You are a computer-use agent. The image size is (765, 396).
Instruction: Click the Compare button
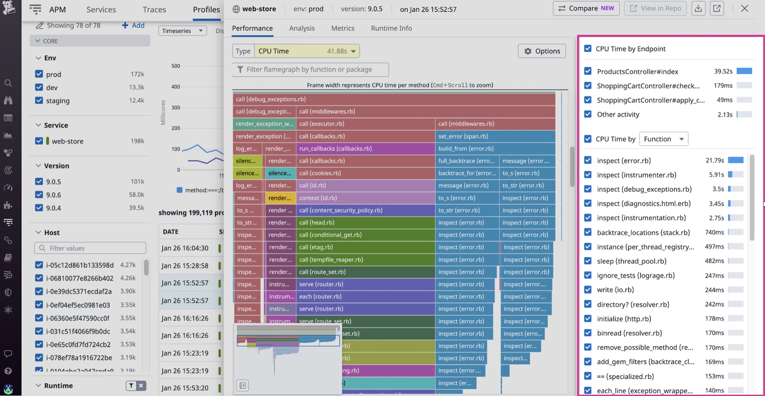[x=586, y=9]
